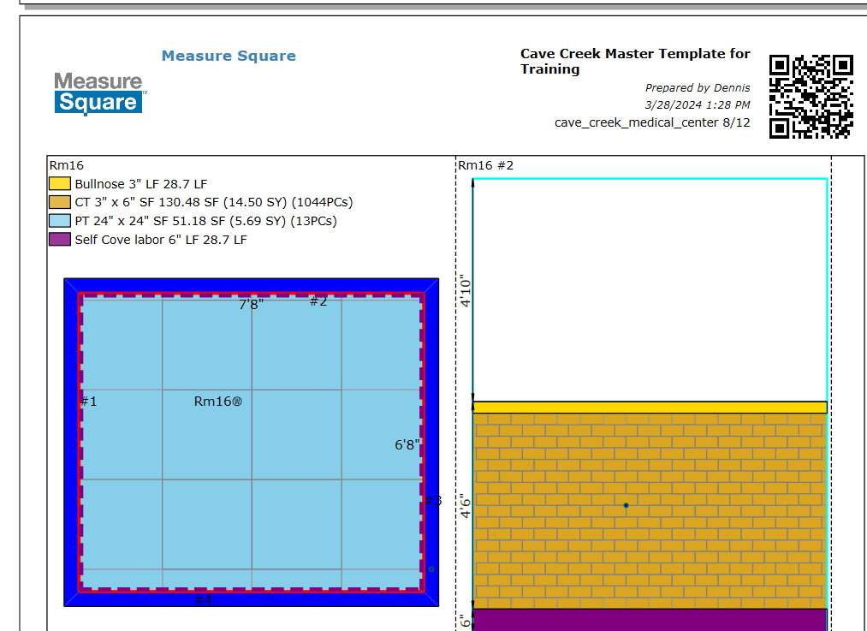Click 'Self Cove labor 6" LF 28.7 LF' text
The height and width of the screenshot is (631, 867).
[161, 240]
